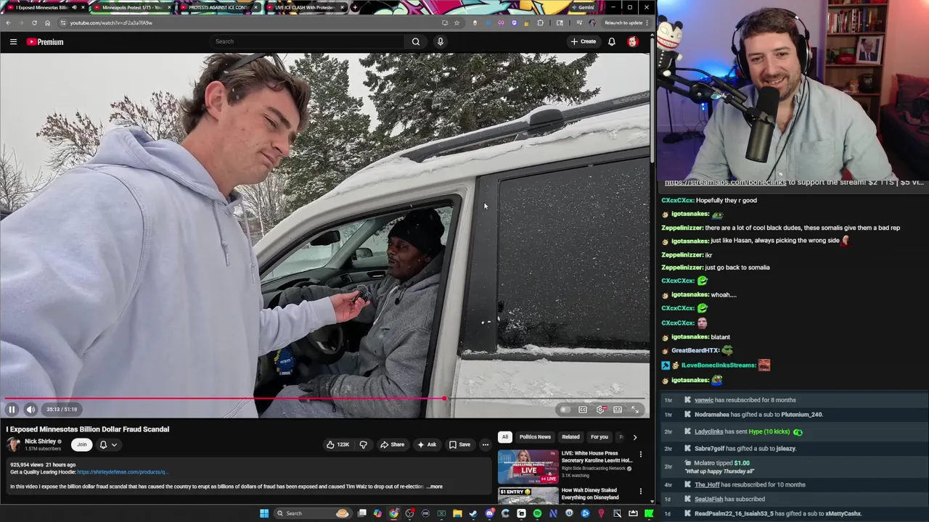929x522 pixels.
Task: Open more actions three-dot menu
Action: tap(486, 444)
